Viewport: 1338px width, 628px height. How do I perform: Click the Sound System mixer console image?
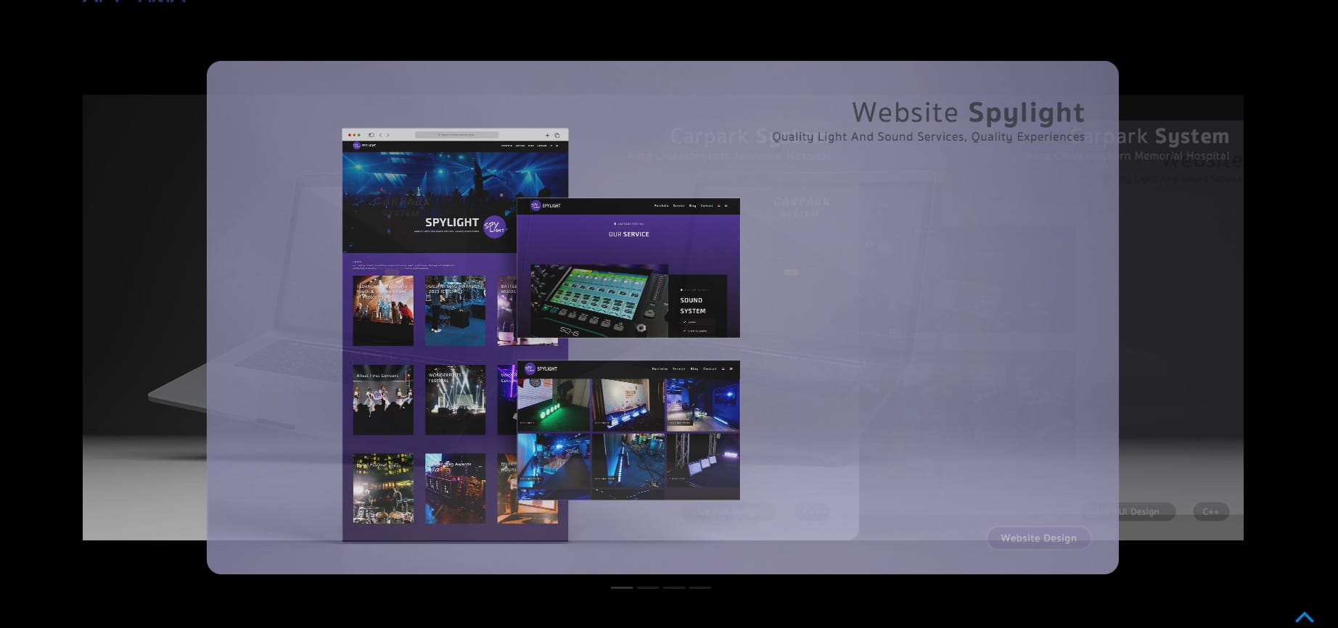tap(599, 300)
